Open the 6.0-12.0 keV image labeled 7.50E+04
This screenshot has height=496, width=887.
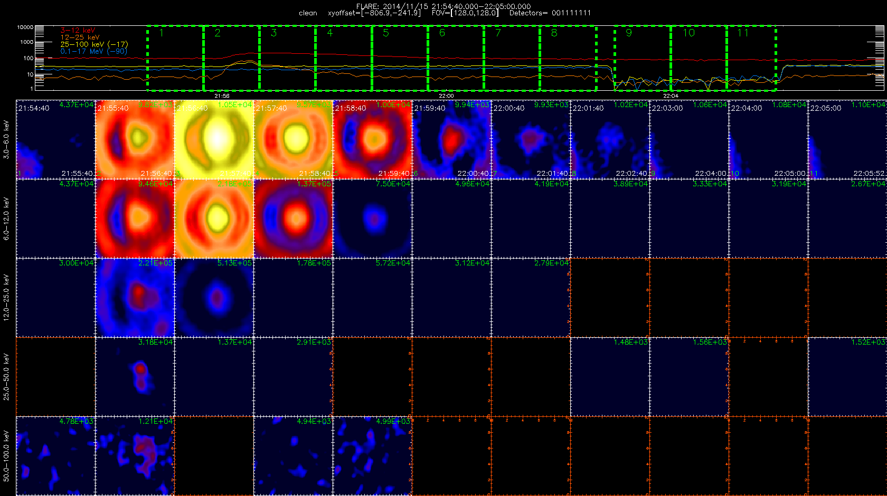[372, 218]
